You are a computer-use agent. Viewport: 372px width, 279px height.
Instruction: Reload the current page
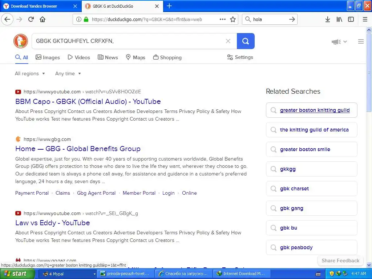(31, 19)
